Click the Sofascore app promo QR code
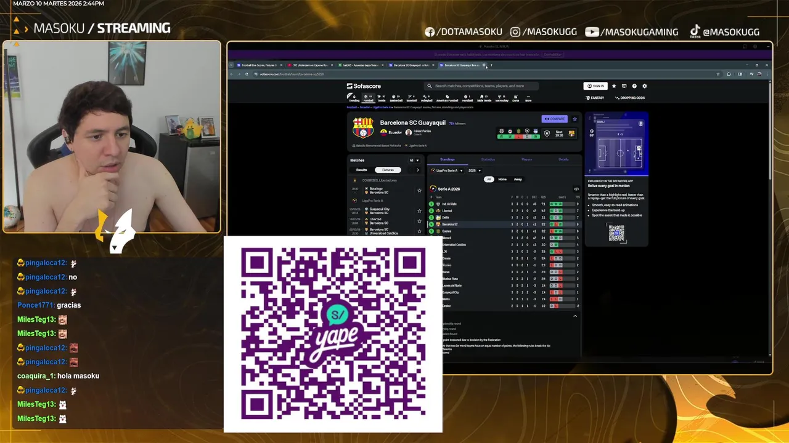 pyautogui.click(x=616, y=233)
